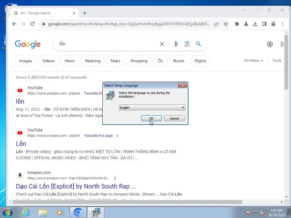
Task: Open Google quick settings gear
Action: (270, 44)
